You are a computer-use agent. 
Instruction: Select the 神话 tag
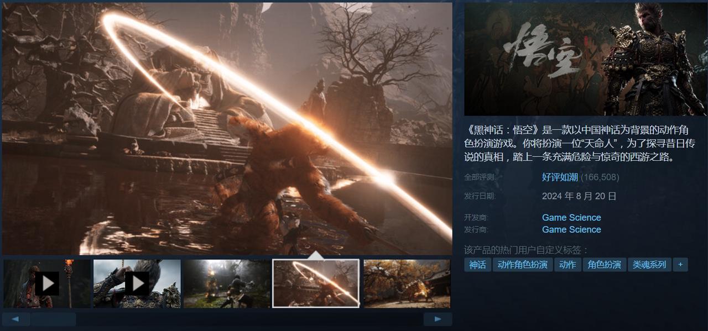point(477,265)
